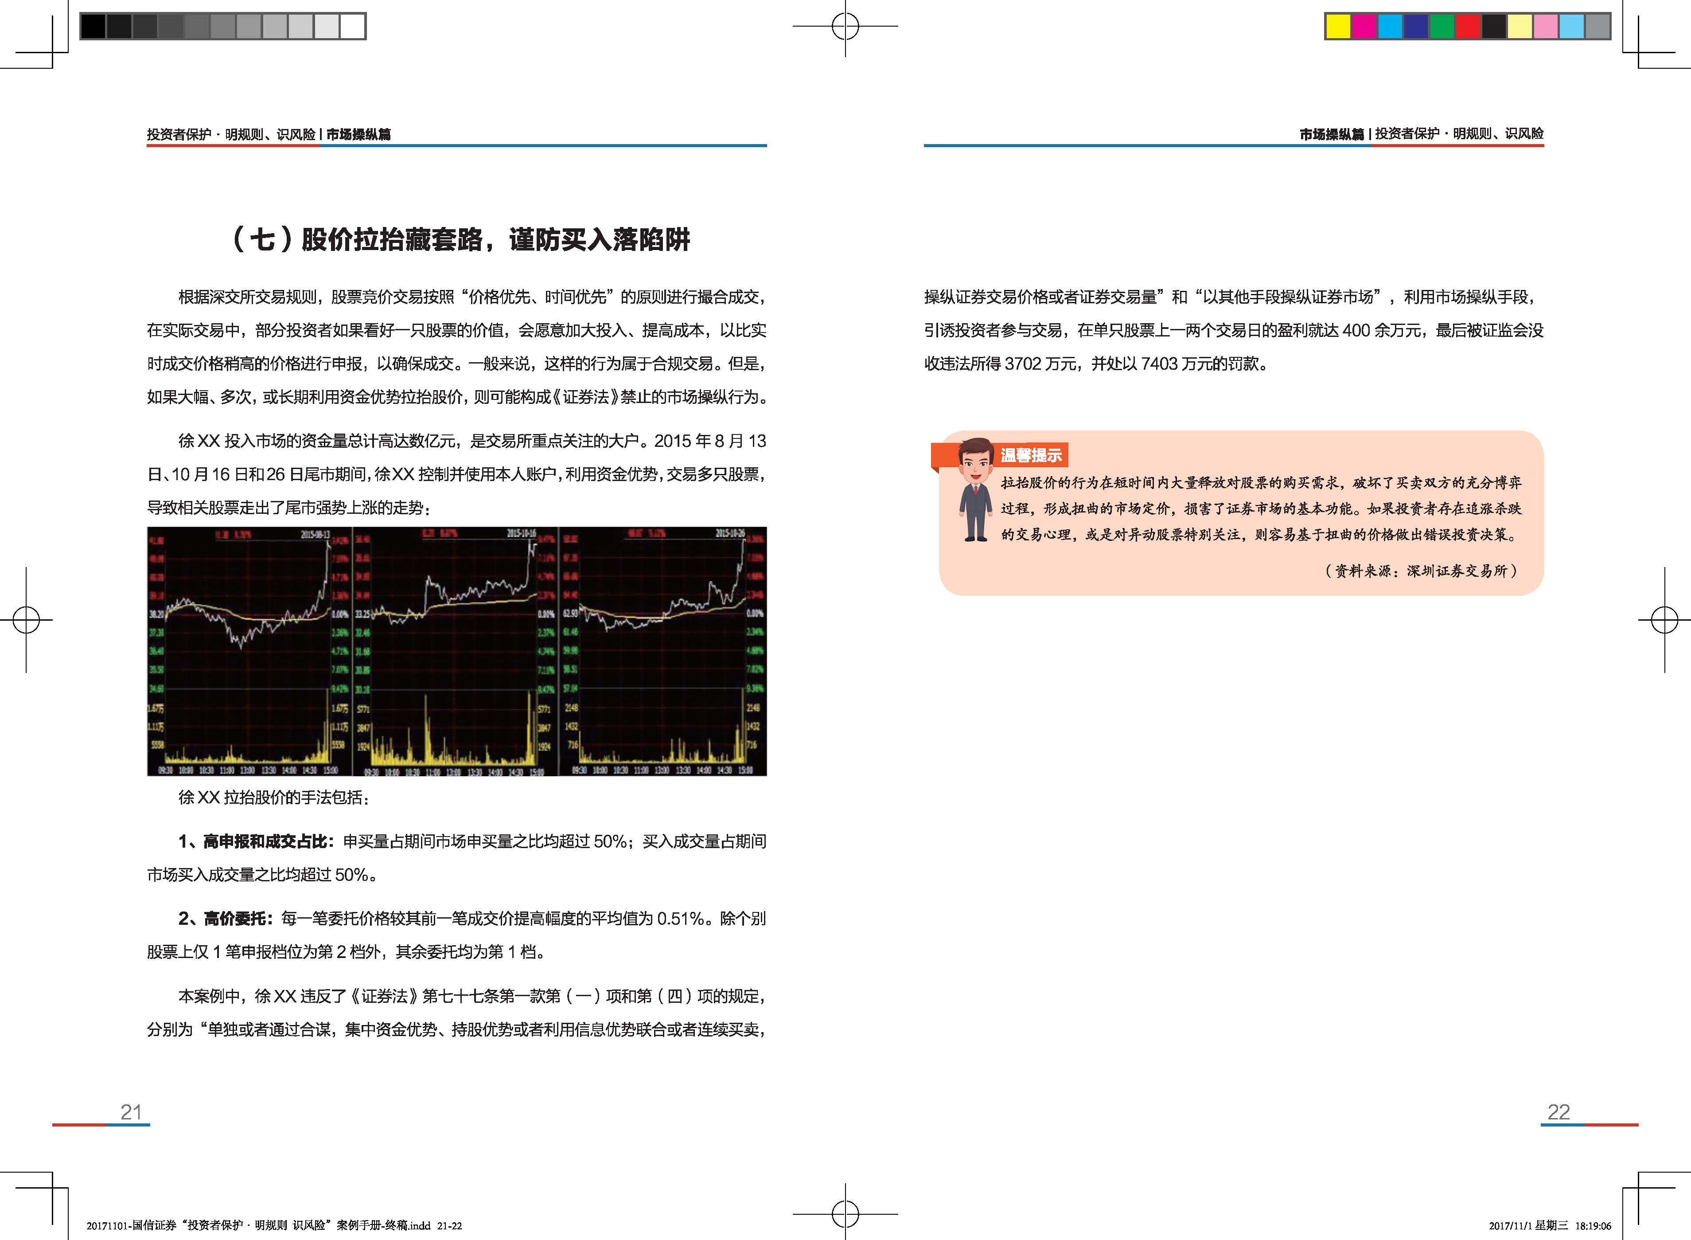The height and width of the screenshot is (1240, 1691).
Task: Click the magenta swatch in the color bar
Action: tap(1365, 26)
